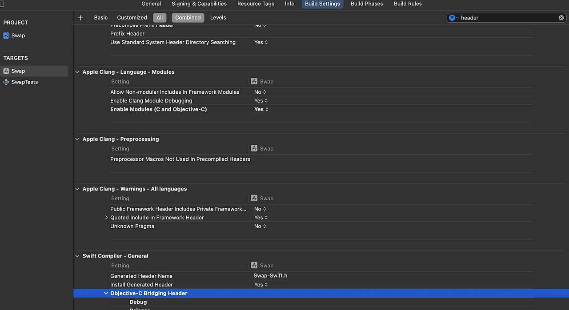Select the Generated Header Name setting

click(141, 276)
